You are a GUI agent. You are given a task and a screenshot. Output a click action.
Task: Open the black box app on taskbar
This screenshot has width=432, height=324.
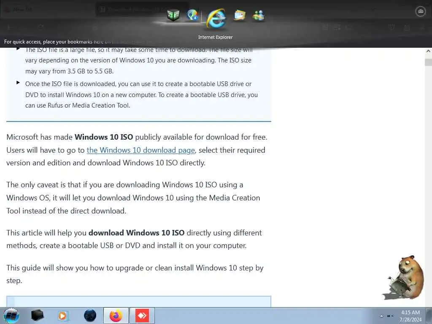38,316
